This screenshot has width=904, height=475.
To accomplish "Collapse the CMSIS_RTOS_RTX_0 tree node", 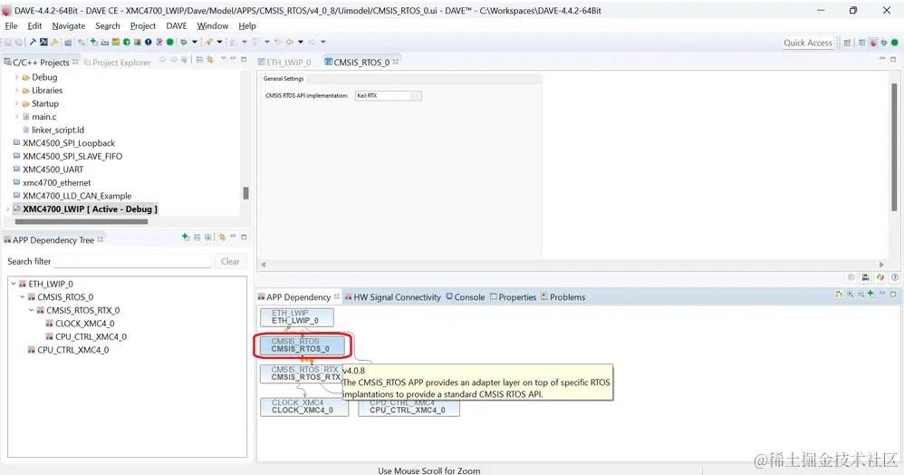I will click(x=32, y=311).
